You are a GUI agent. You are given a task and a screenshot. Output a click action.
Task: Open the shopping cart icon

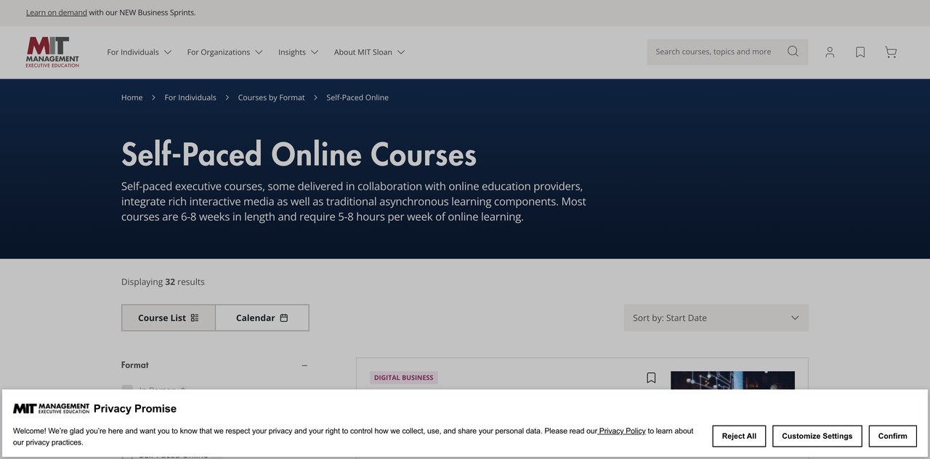[891, 52]
